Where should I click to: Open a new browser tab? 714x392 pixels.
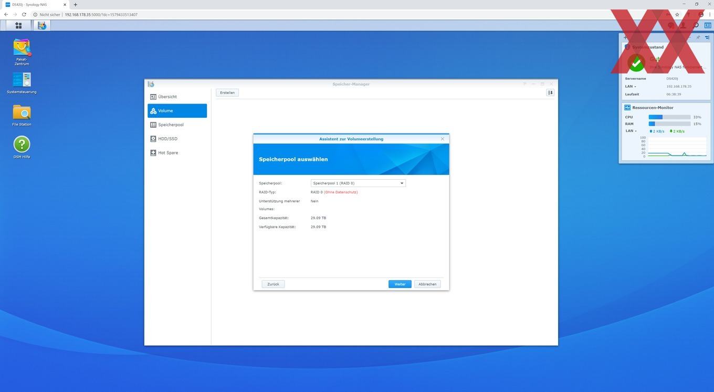pyautogui.click(x=76, y=5)
